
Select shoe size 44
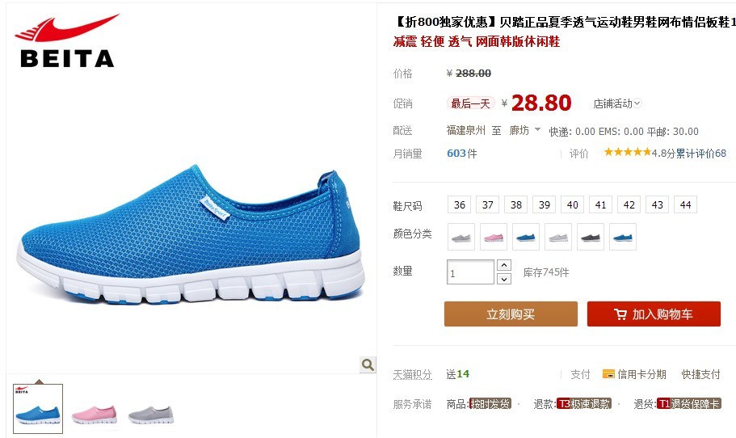(x=685, y=204)
